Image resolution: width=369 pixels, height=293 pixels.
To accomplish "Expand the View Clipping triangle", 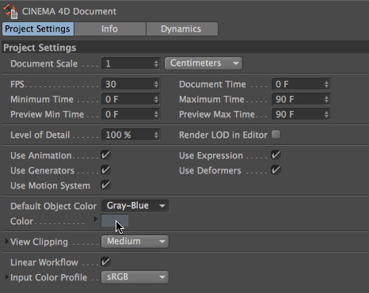I will pos(7,241).
